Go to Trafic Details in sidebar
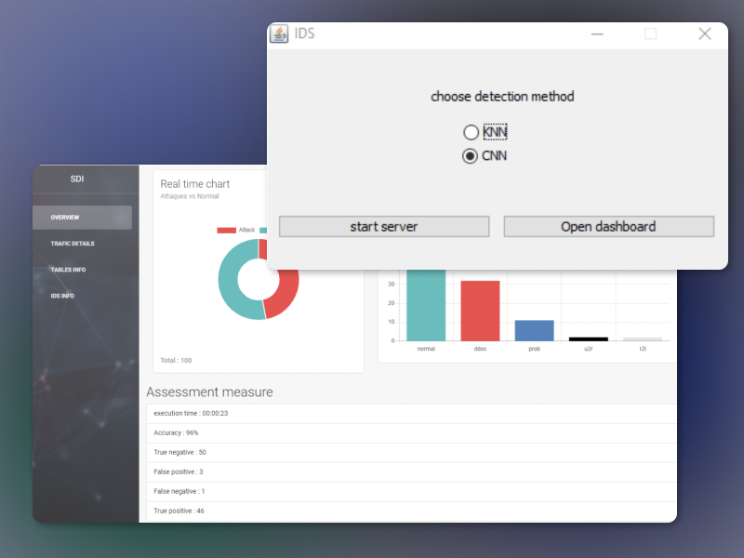The width and height of the screenshot is (744, 558). [x=73, y=244]
